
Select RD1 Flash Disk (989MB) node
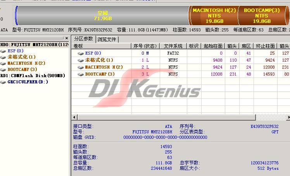click(33, 76)
